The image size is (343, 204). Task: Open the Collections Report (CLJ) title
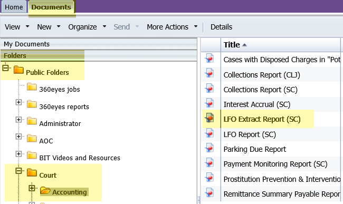tap(262, 75)
